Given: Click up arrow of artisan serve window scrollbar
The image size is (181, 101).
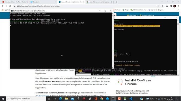Looking at the screenshot, I should [113, 13].
